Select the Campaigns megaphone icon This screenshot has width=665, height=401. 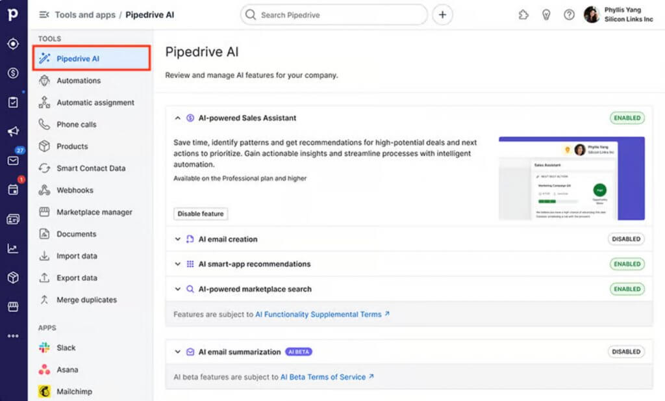click(13, 130)
